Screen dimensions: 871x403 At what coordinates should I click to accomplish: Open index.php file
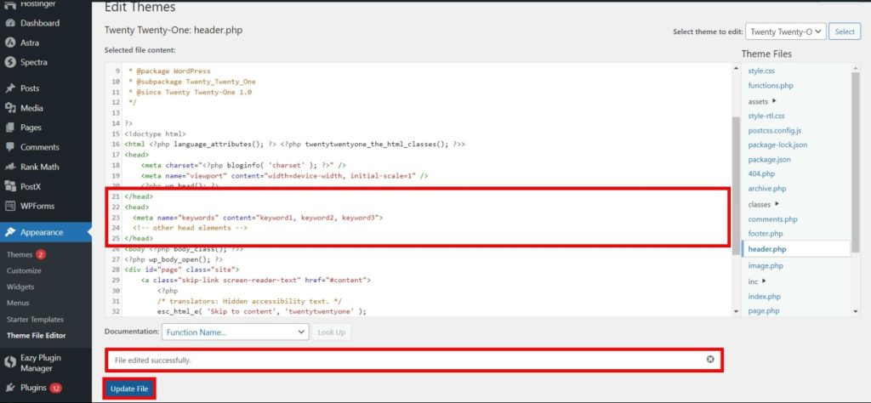click(x=764, y=297)
